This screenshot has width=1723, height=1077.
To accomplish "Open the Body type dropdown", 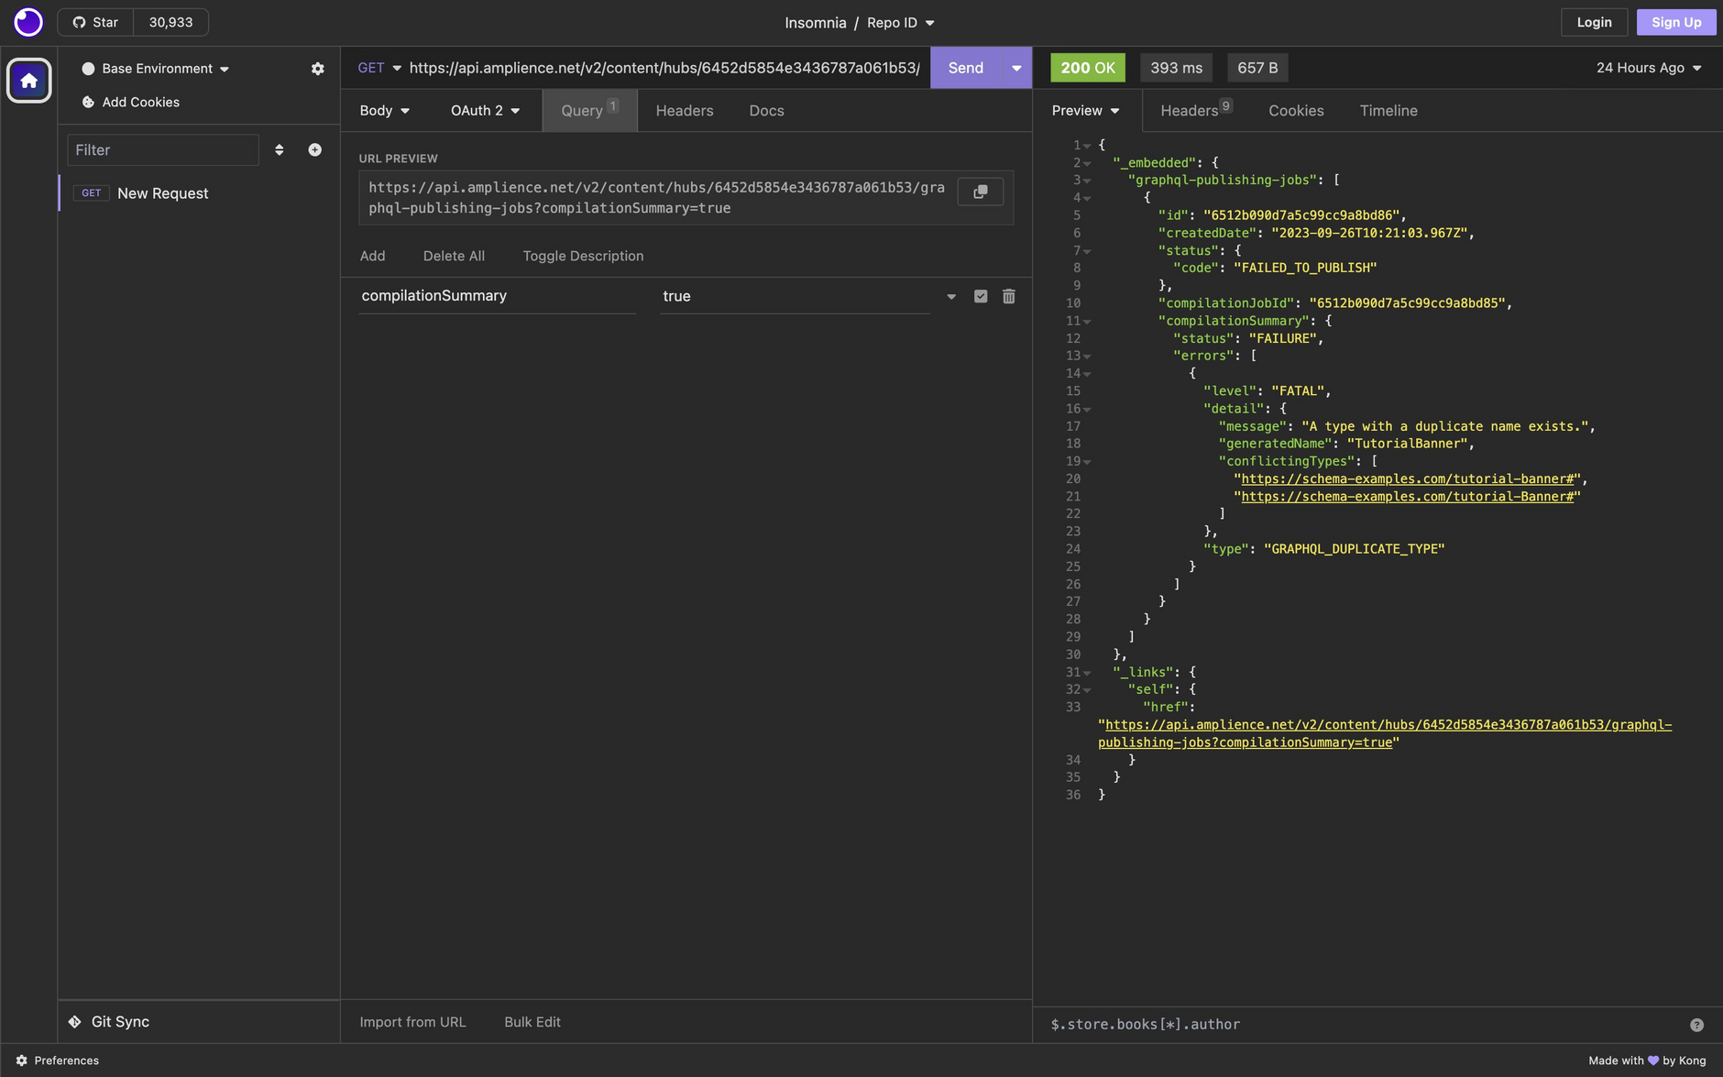I will [384, 111].
